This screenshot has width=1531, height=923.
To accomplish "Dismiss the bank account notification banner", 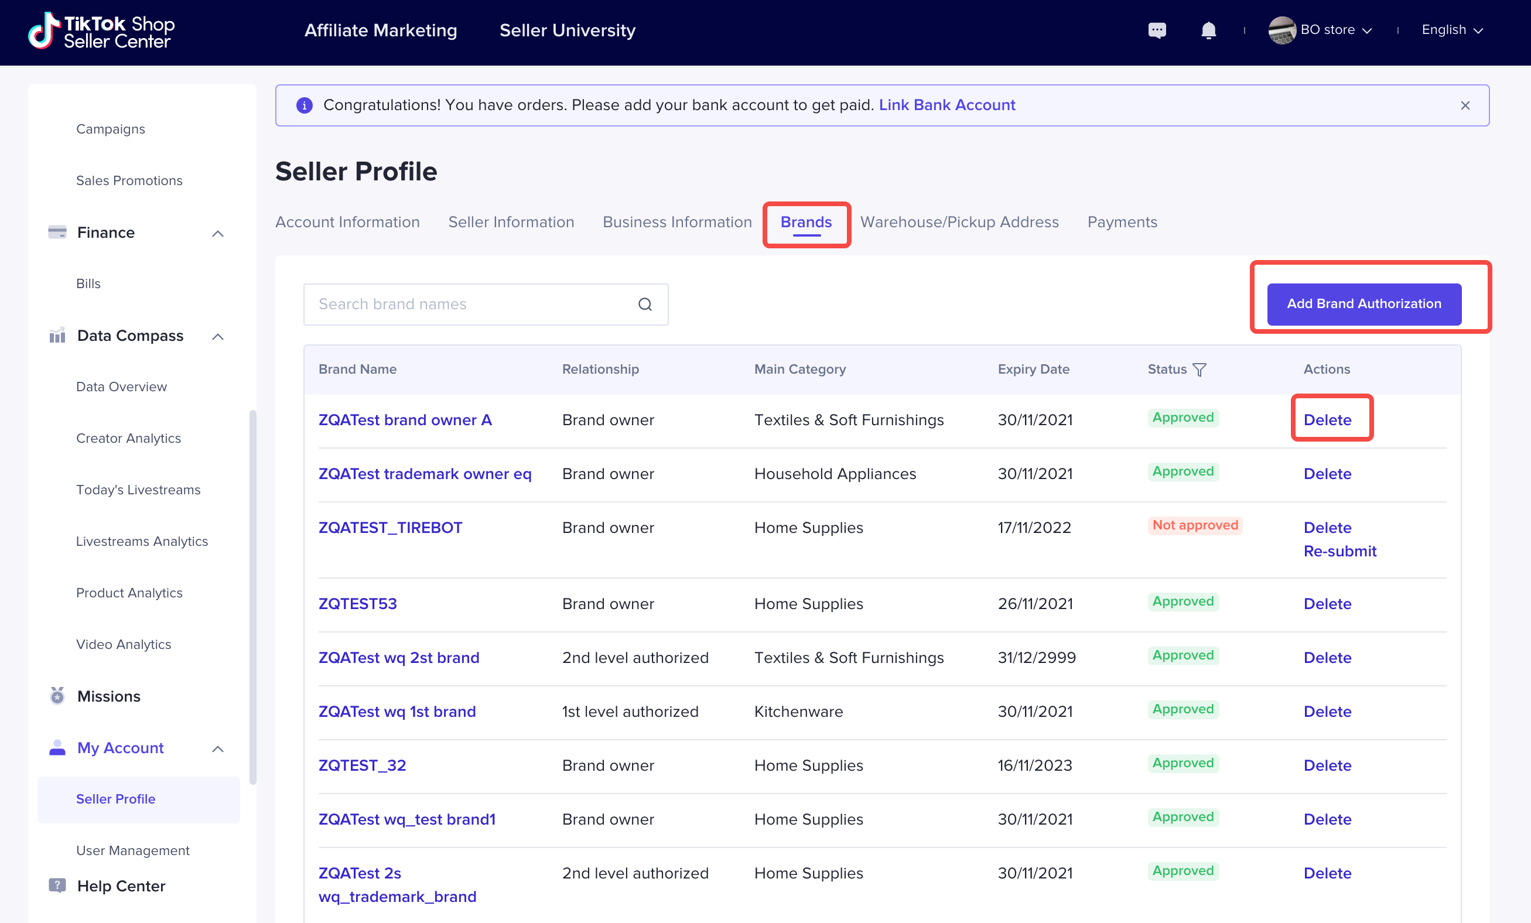I will pos(1464,105).
